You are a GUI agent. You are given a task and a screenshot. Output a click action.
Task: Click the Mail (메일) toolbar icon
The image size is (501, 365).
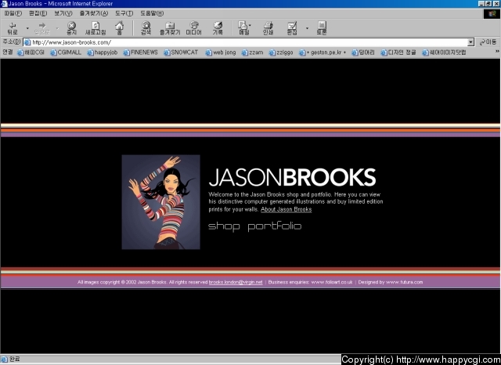[243, 28]
